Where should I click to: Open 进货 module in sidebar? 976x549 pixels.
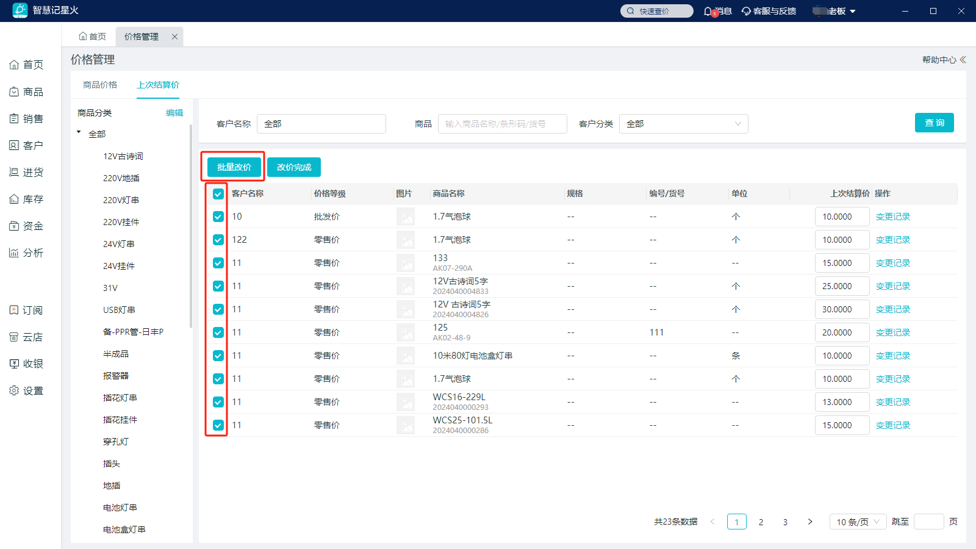[x=26, y=172]
